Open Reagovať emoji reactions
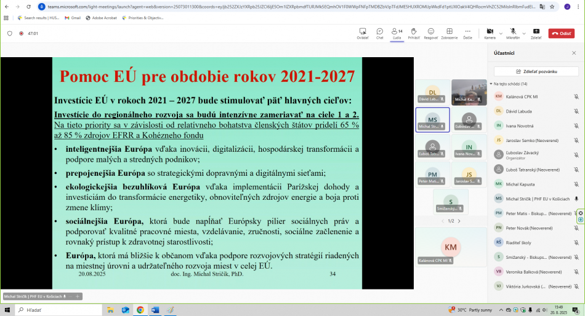 pos(431,33)
